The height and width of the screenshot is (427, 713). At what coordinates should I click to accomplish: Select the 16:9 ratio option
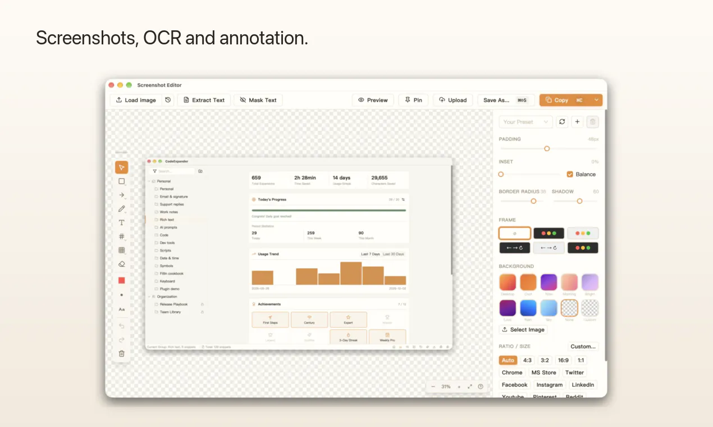pyautogui.click(x=563, y=360)
